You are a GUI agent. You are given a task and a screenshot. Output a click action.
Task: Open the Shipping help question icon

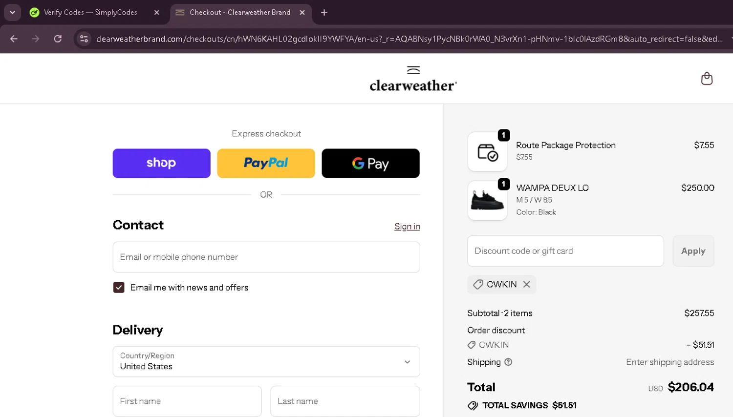pyautogui.click(x=508, y=362)
